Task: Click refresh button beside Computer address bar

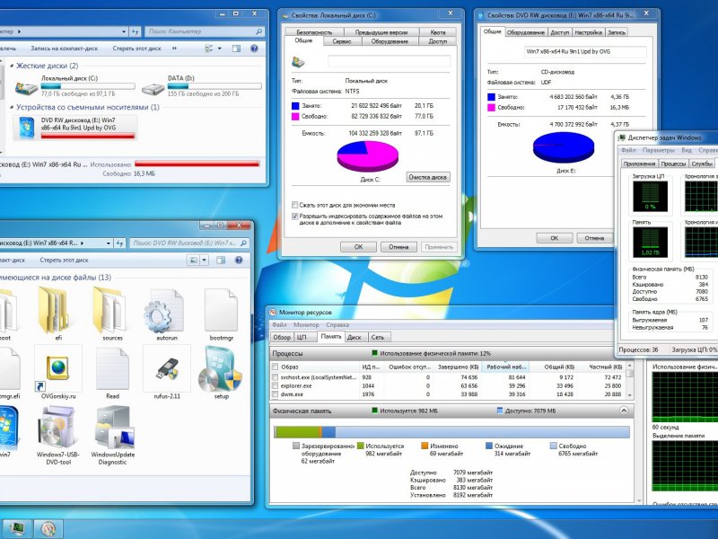Action: pos(136,31)
